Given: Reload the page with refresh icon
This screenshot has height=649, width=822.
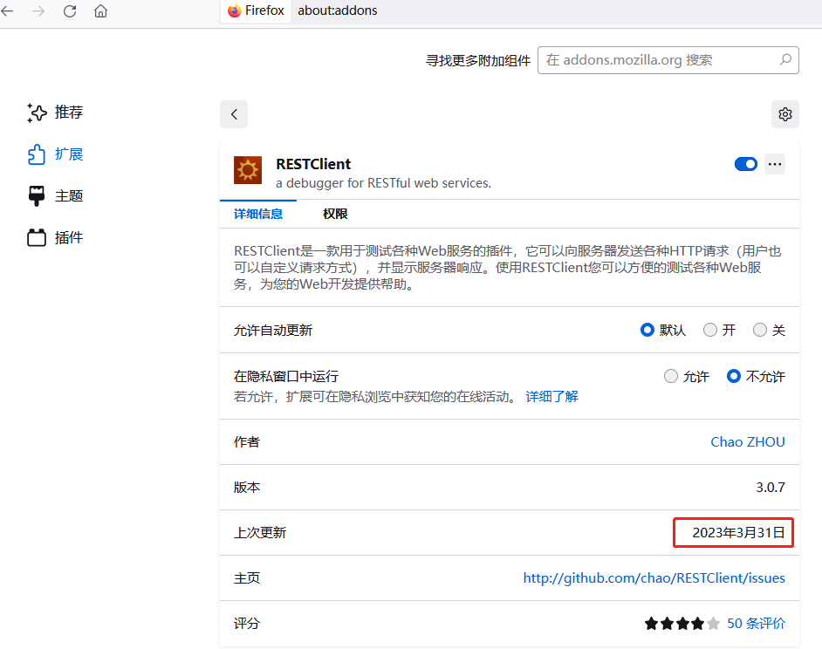Looking at the screenshot, I should (70, 10).
